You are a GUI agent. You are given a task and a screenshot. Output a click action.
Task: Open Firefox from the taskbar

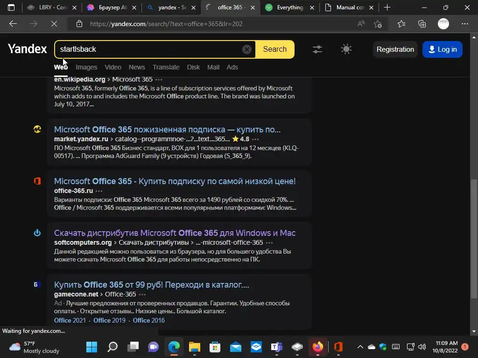pos(317,347)
